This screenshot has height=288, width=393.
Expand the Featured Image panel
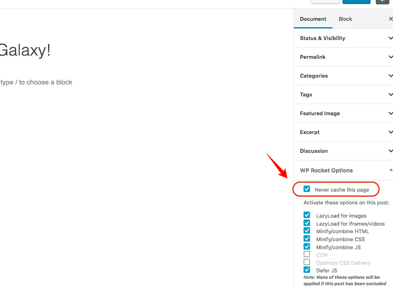coord(343,113)
